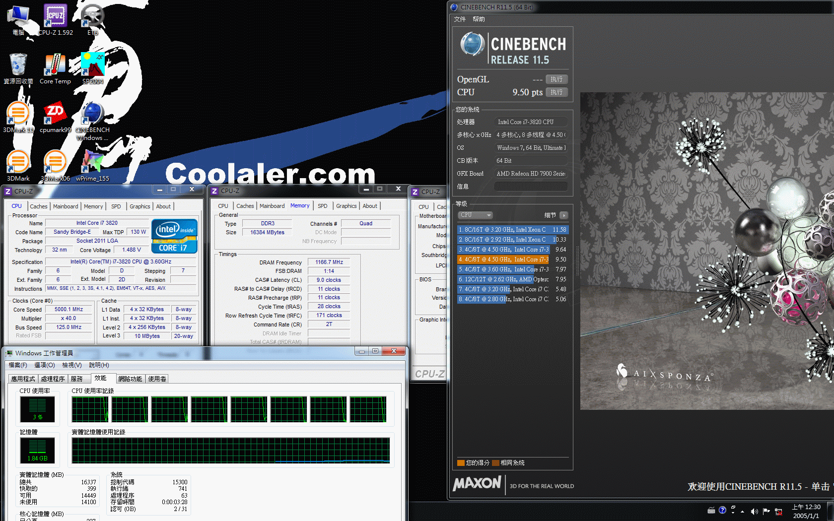Open the 3DMark 11 desktop shortcut

click(x=18, y=118)
